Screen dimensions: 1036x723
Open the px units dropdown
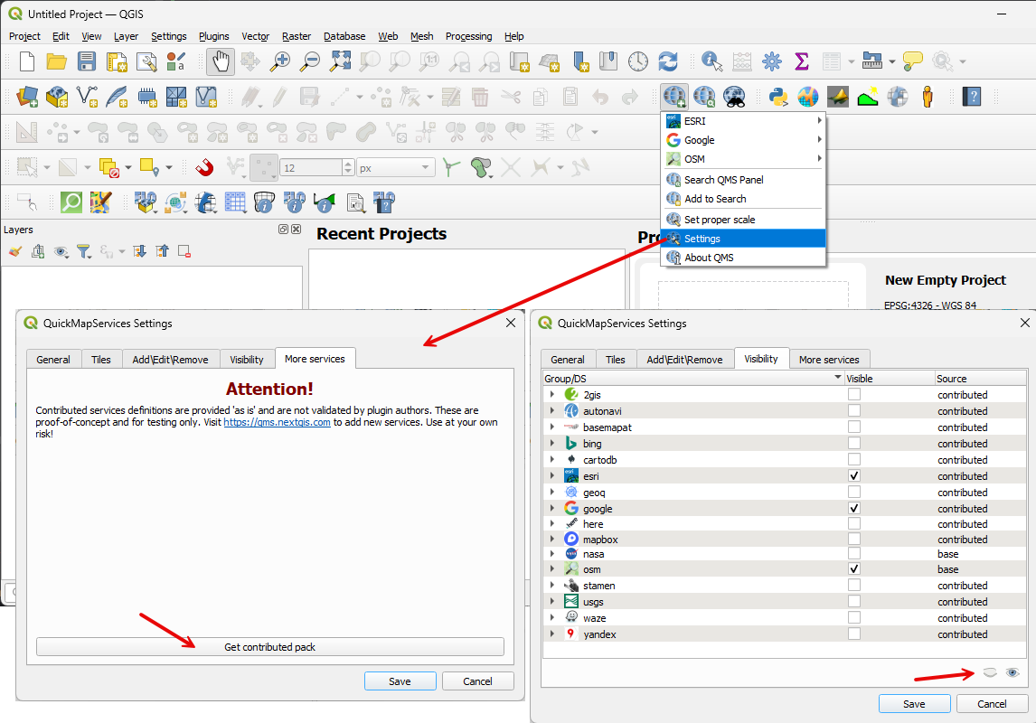(396, 168)
